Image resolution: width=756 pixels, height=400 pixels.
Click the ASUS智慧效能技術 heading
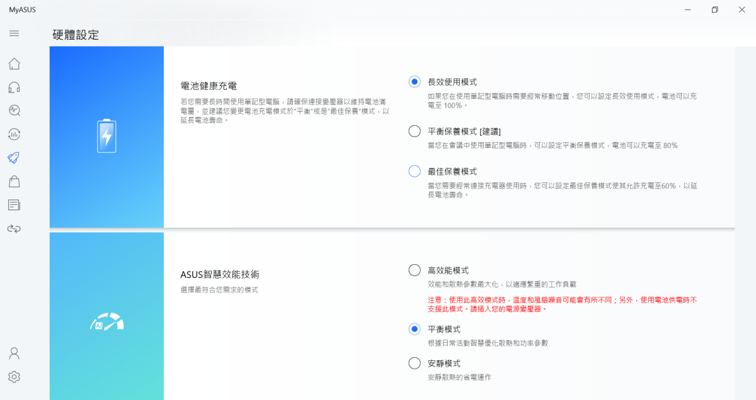click(220, 274)
